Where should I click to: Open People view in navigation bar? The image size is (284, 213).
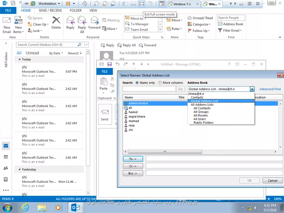pyautogui.click(x=6, y=168)
